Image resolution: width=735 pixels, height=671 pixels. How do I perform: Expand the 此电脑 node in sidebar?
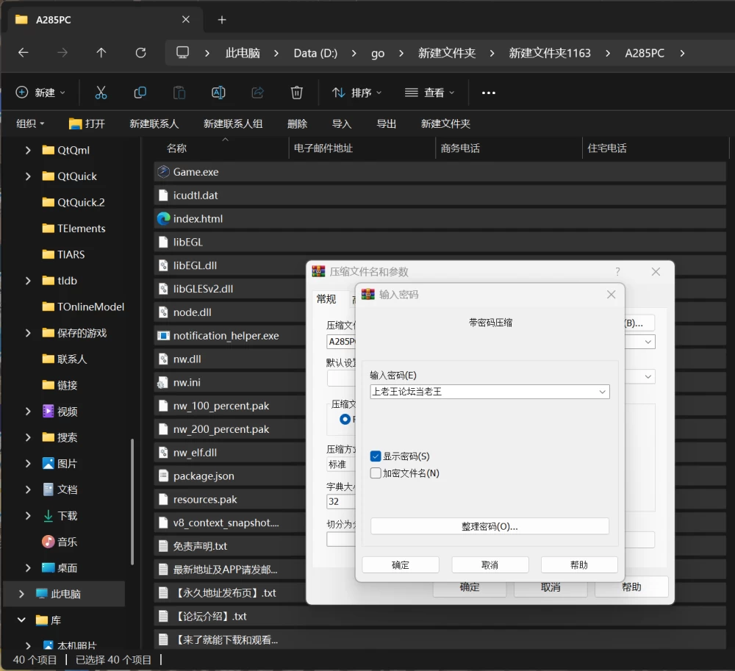click(x=21, y=594)
